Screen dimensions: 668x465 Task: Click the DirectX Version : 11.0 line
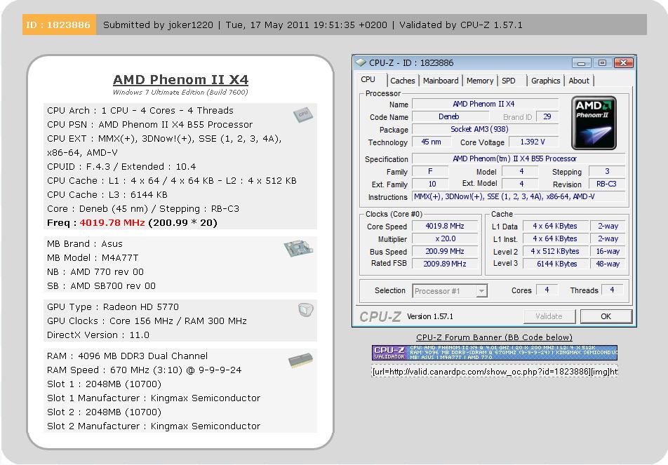pos(98,335)
